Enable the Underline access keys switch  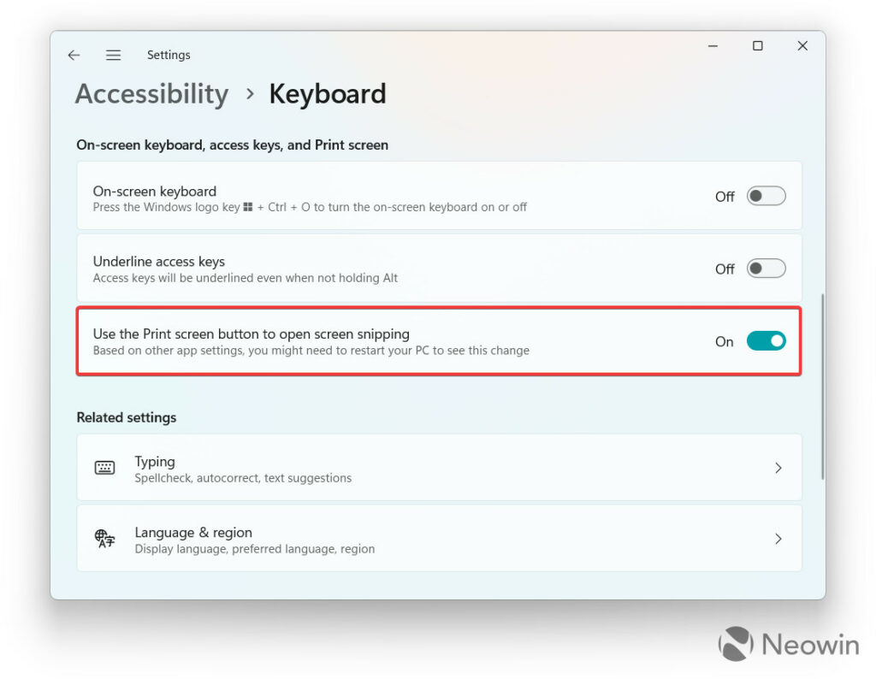(x=766, y=269)
